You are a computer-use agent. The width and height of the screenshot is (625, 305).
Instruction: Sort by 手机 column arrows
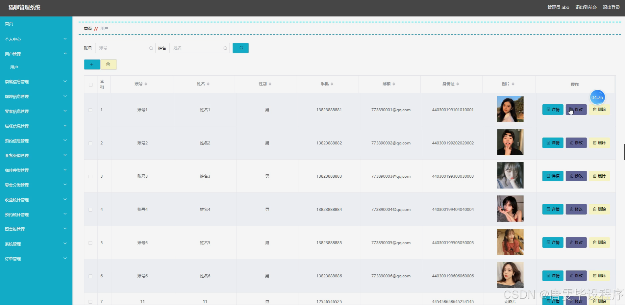[332, 84]
